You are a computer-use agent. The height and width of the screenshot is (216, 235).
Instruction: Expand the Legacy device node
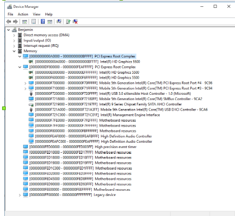coord(20,195)
